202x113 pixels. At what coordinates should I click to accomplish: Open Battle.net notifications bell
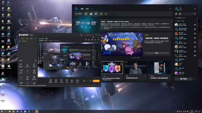point(170,9)
